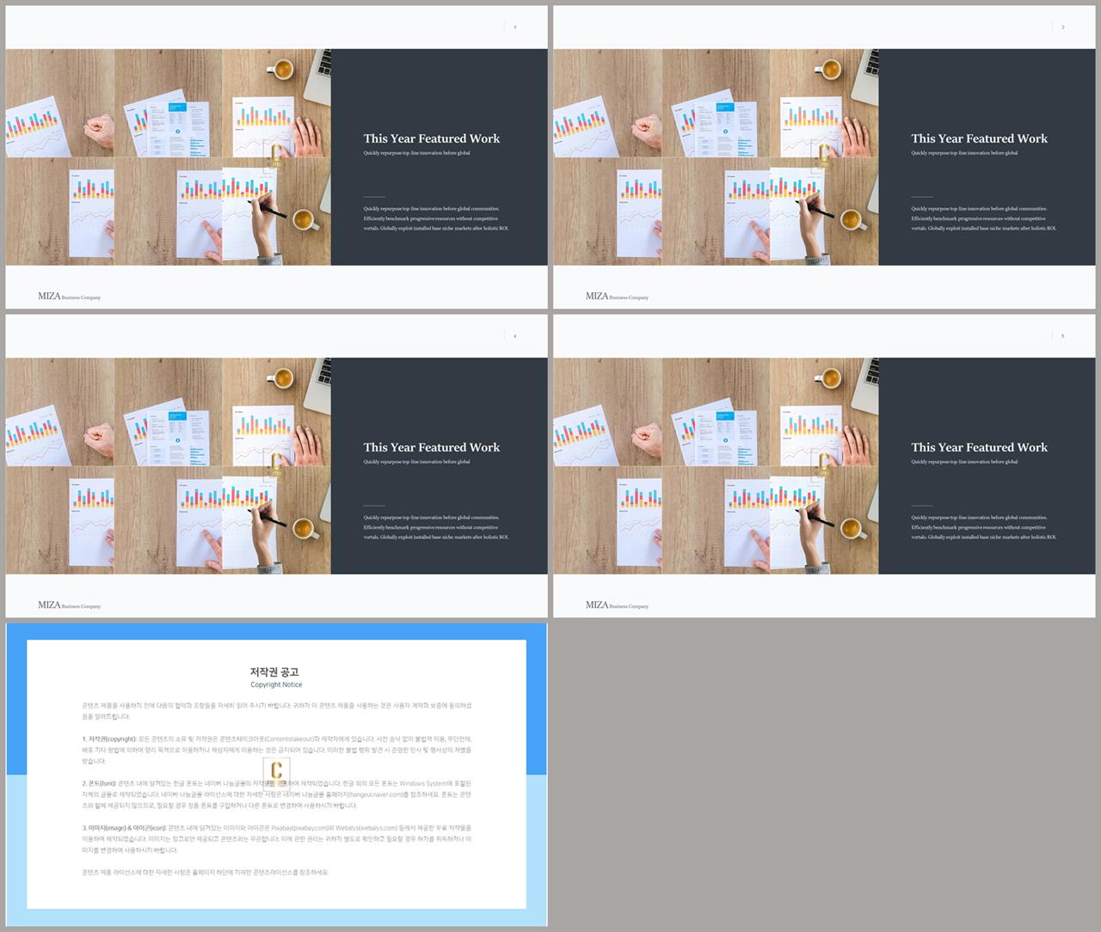Click the '2. 폰트(font)' paragraph
Viewport: 1101px width, 932px height.
(277, 794)
